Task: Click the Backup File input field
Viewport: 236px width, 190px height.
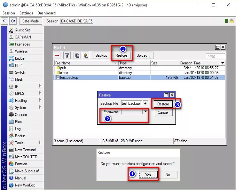Action: click(x=132, y=103)
